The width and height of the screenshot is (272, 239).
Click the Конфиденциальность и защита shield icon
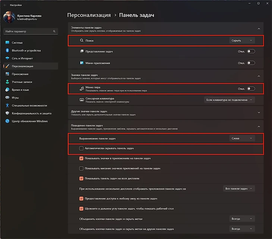click(7, 113)
